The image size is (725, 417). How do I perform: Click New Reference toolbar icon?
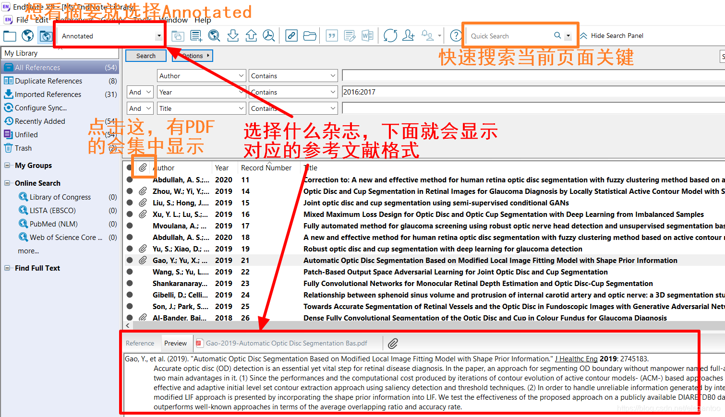[196, 36]
